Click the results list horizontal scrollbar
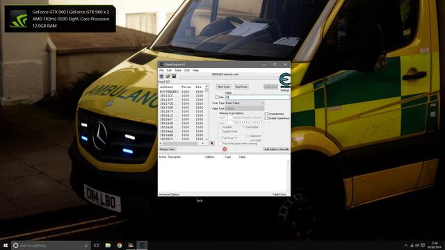 181,144
